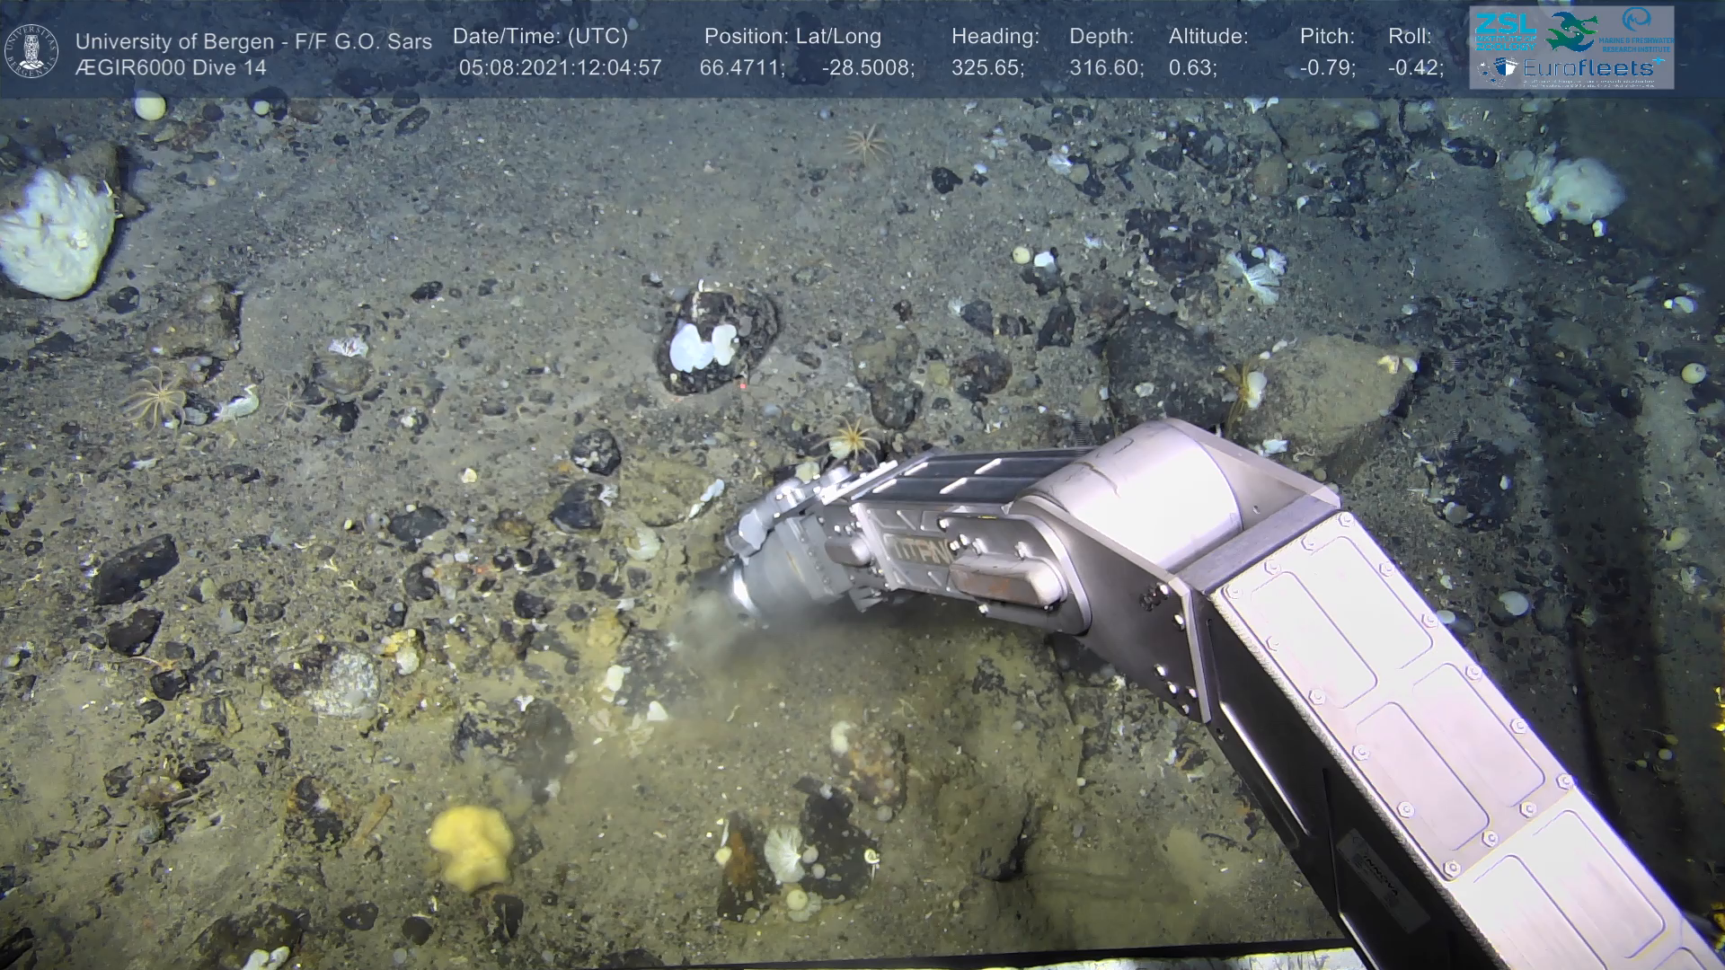Click the longitude value -28.5008
The image size is (1725, 970).
coord(867,68)
